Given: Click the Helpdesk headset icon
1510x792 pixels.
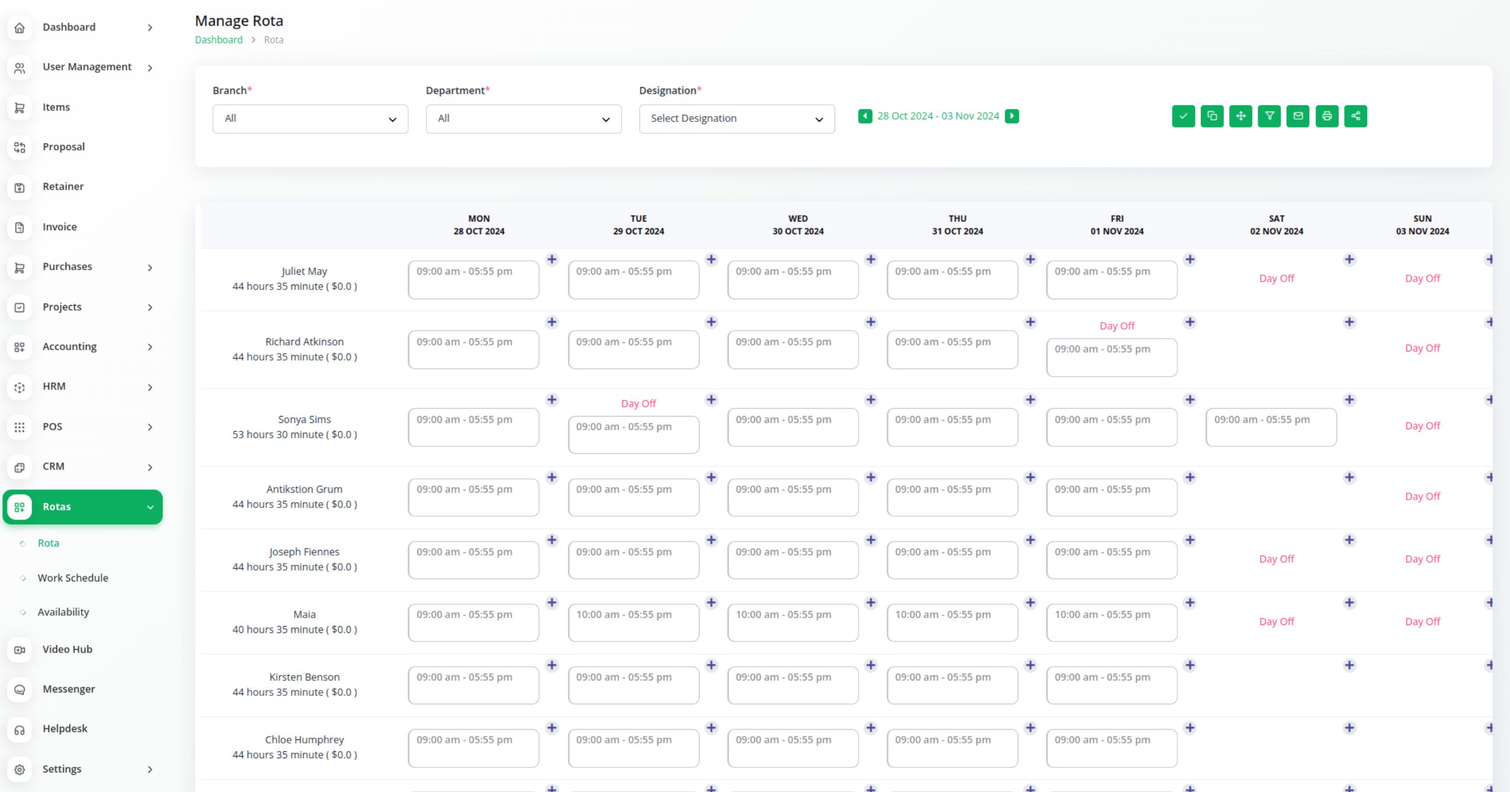Looking at the screenshot, I should [x=19, y=729].
